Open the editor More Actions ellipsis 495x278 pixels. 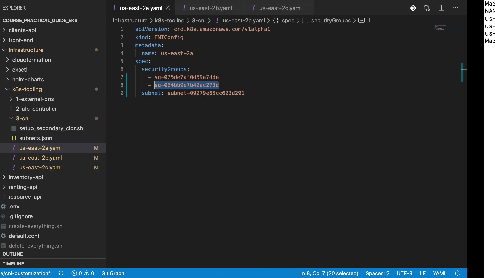click(456, 8)
